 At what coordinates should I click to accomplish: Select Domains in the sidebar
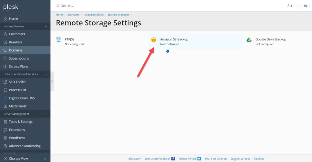[25, 50]
